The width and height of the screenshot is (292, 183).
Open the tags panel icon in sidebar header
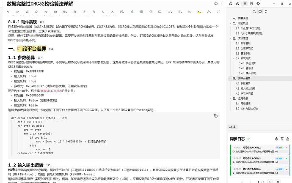coord(258,3)
